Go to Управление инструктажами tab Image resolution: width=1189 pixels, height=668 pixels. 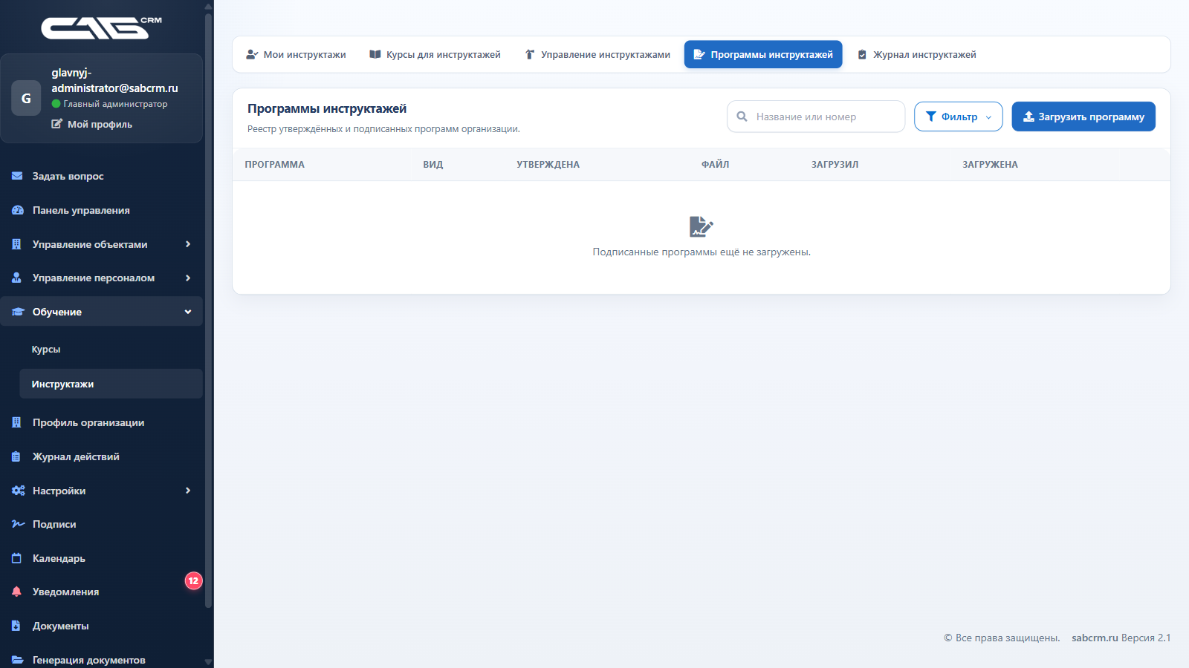tap(597, 54)
